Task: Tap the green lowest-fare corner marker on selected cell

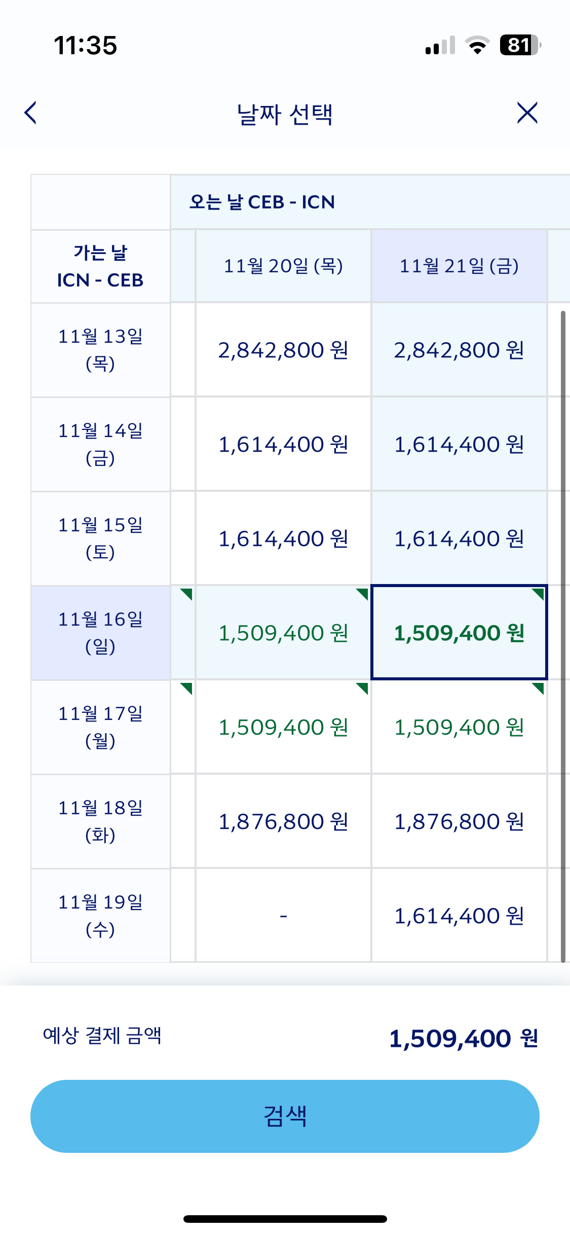Action: (x=539, y=593)
